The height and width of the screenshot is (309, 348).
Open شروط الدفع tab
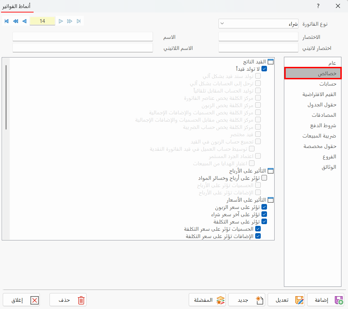coord(312,125)
